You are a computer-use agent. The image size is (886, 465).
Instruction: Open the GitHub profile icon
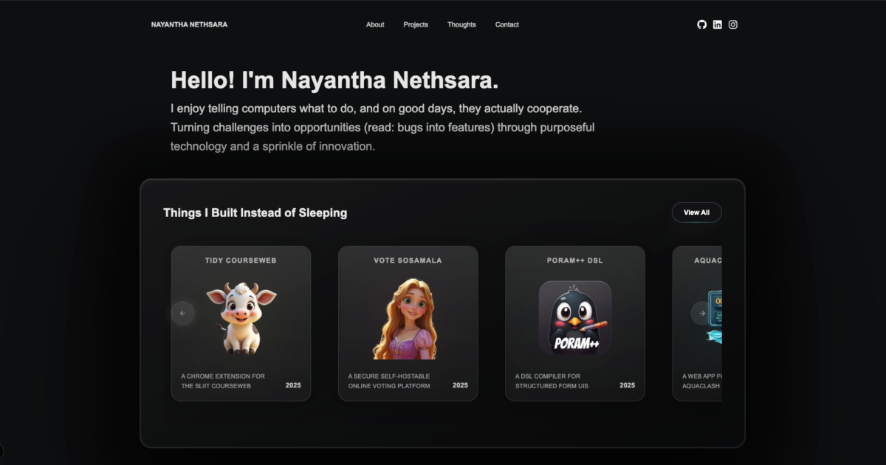tap(701, 24)
